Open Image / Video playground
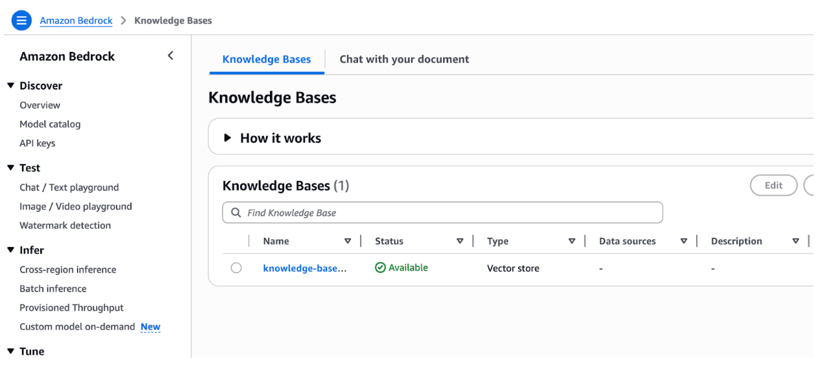The height and width of the screenshot is (367, 820). pyautogui.click(x=75, y=206)
